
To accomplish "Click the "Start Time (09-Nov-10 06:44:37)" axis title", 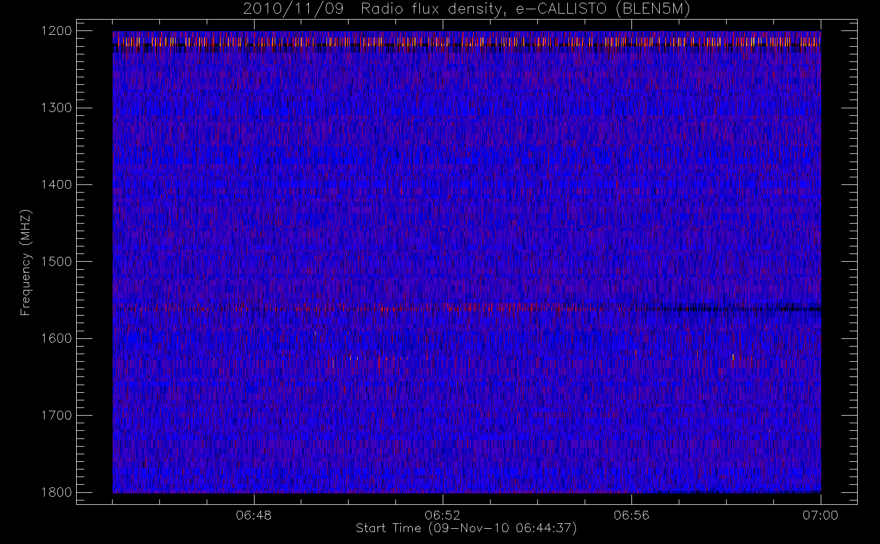I will pos(467,528).
